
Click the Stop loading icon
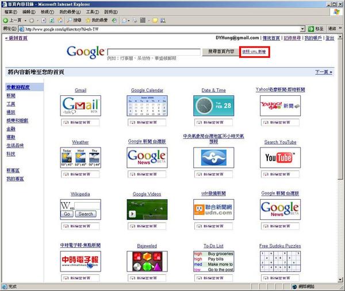pos(44,21)
